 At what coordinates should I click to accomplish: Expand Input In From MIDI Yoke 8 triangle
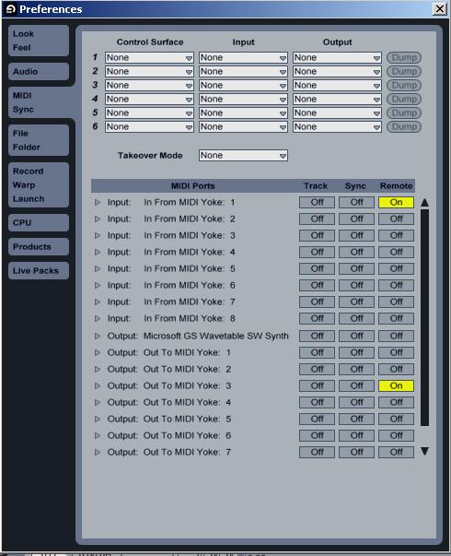tap(98, 318)
